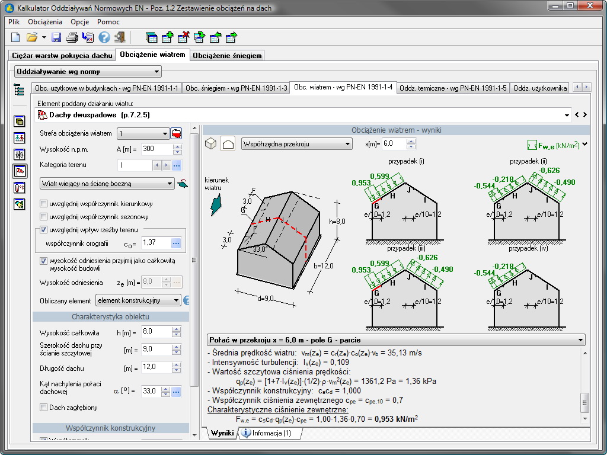The image size is (607, 455).
Task: Open help via the blue question mark icon
Action: pyautogui.click(x=104, y=37)
